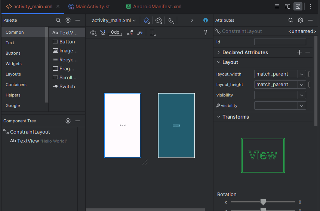Viewport: 320px width, 211px height.
Task: Pick the ImageView palette component
Action: [x=67, y=51]
